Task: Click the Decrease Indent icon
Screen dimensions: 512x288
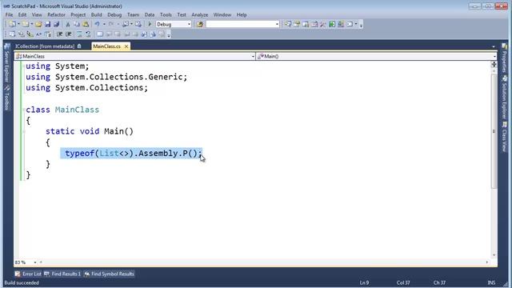Action: 59,34
